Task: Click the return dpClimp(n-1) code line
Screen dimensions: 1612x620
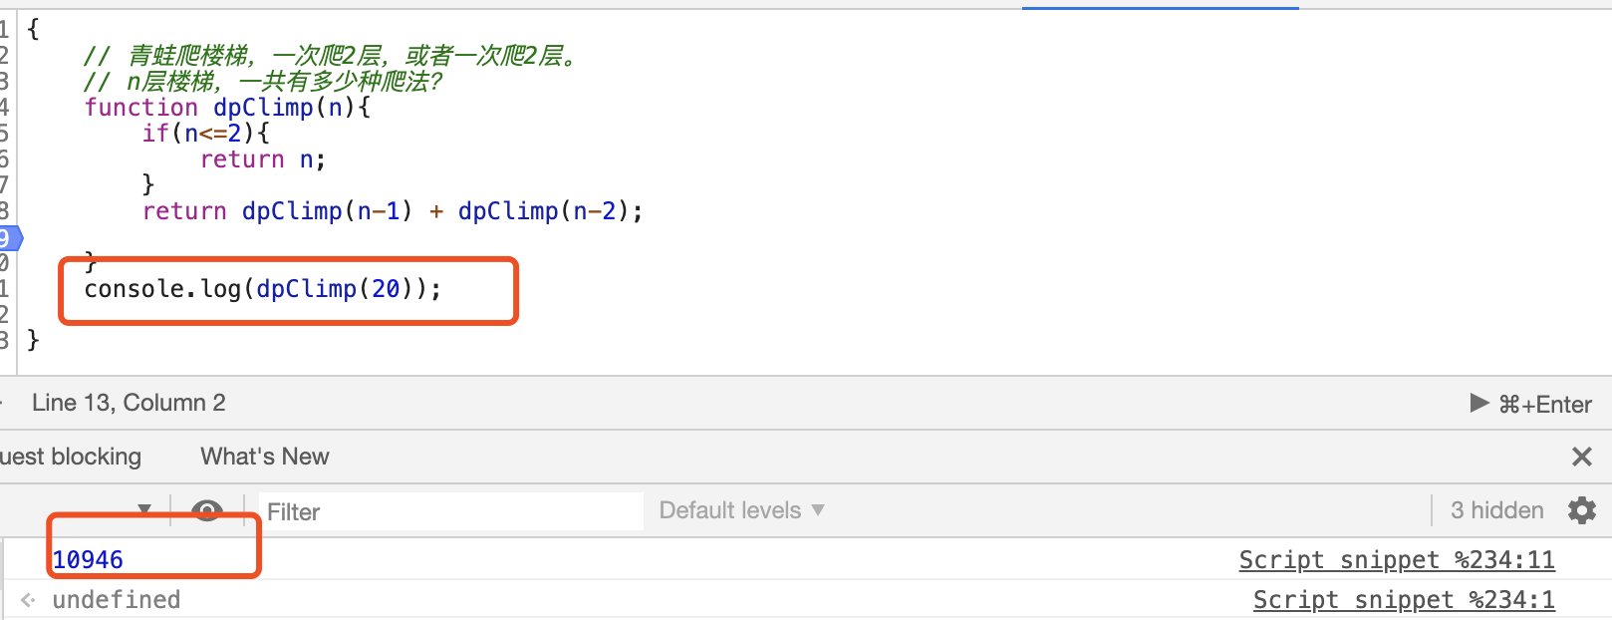Action: pyautogui.click(x=393, y=211)
